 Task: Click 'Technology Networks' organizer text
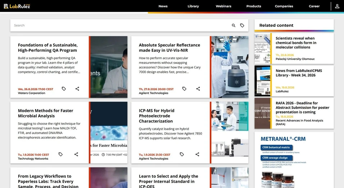point(33,159)
